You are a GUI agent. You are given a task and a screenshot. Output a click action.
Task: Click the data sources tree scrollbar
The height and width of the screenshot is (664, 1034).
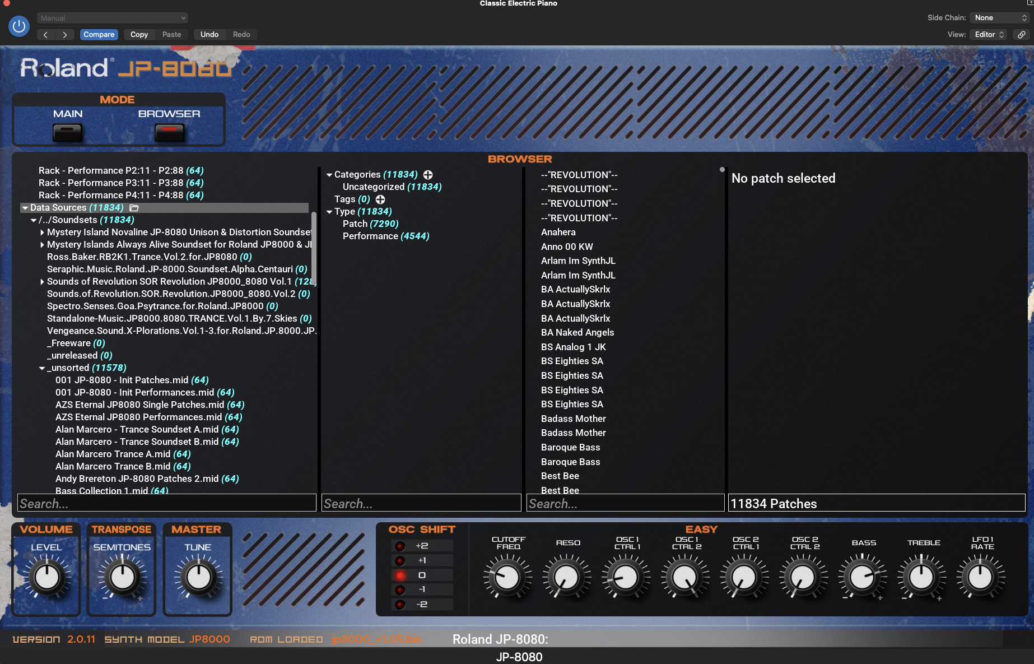(x=314, y=249)
